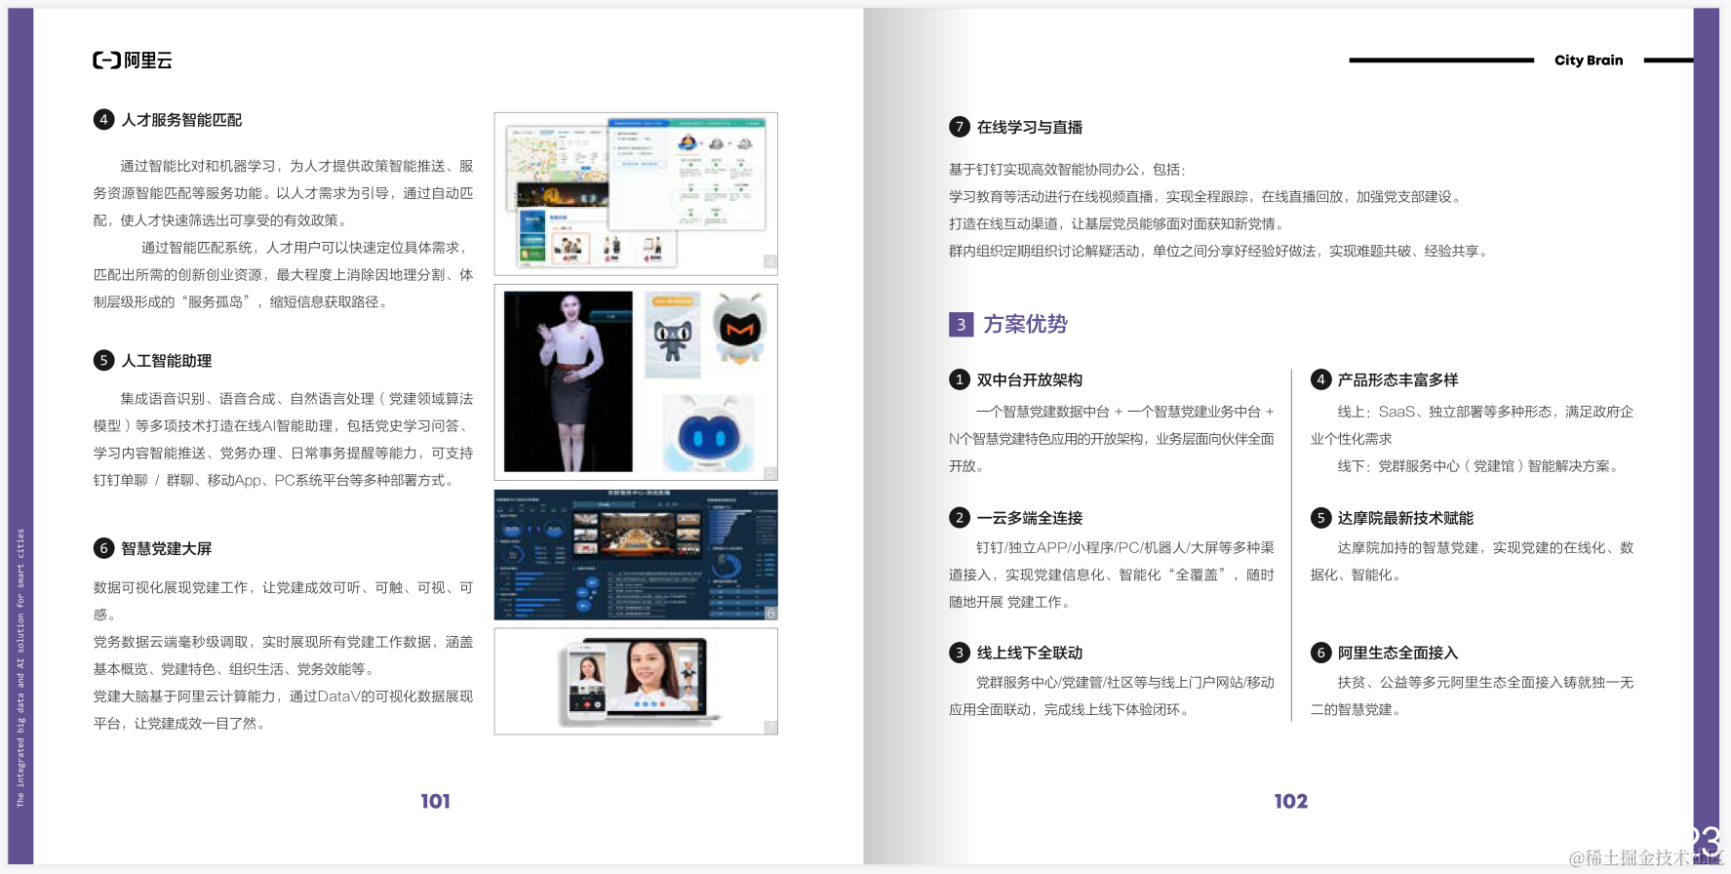Click the heading 智慧党建大屏
Screen dimensions: 1731x874
[x=166, y=549]
